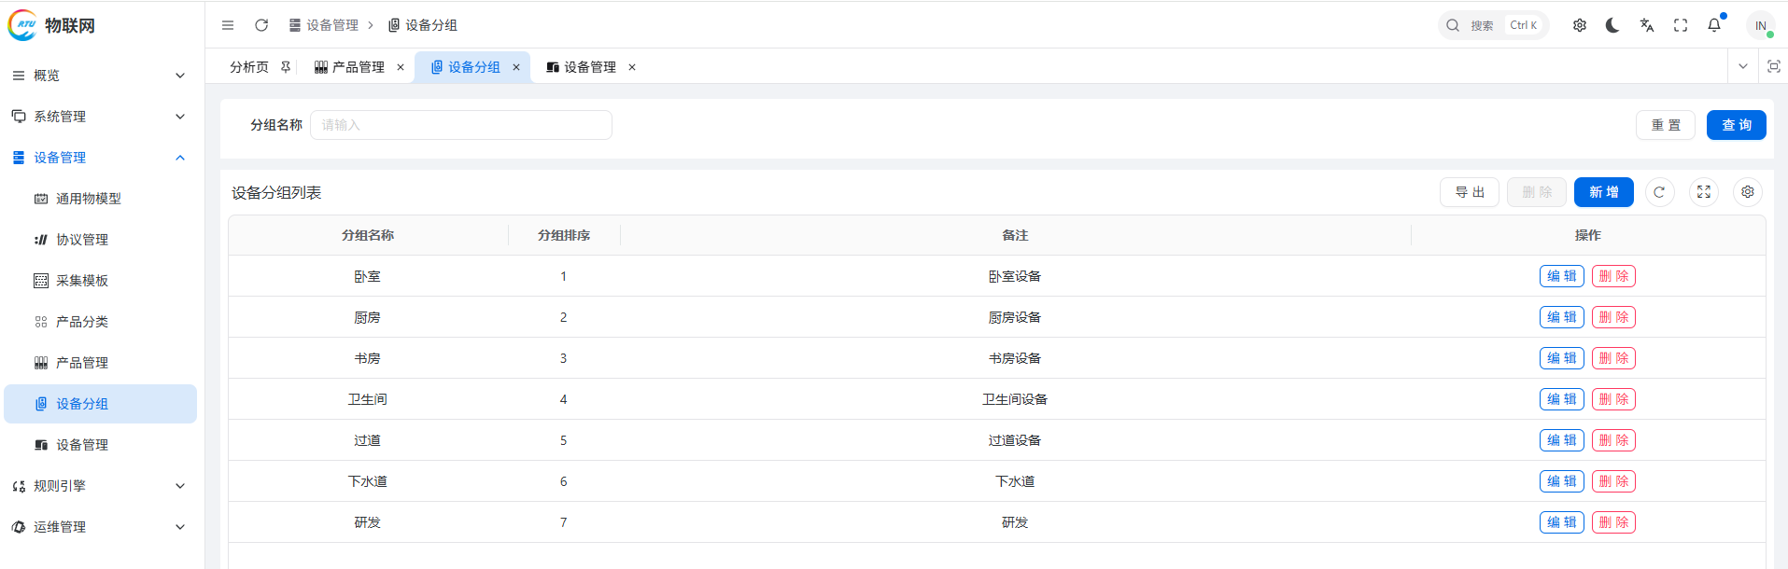The image size is (1788, 569).
Task: Open the tab list dropdown chevron
Action: coord(1742,66)
